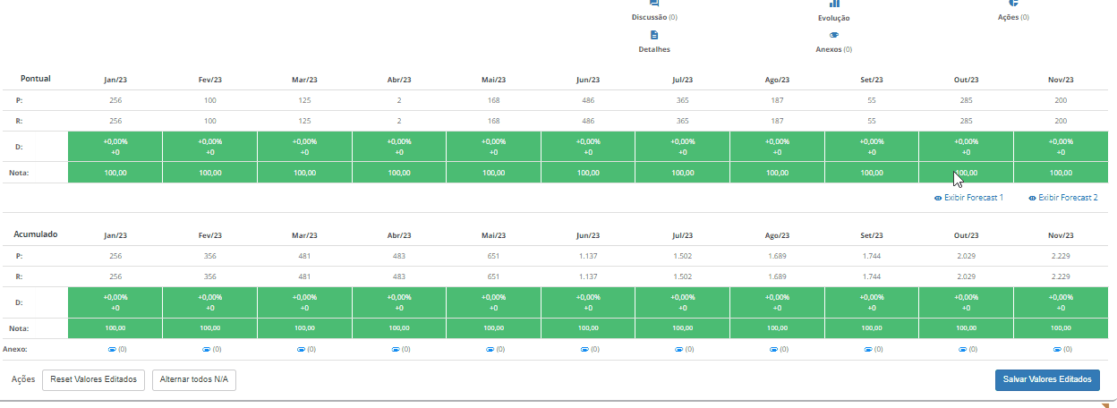
Task: Open the Detalhes document icon
Action: click(x=654, y=35)
